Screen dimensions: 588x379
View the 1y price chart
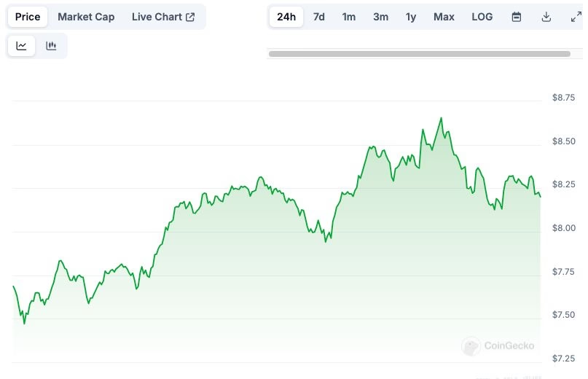click(x=411, y=17)
